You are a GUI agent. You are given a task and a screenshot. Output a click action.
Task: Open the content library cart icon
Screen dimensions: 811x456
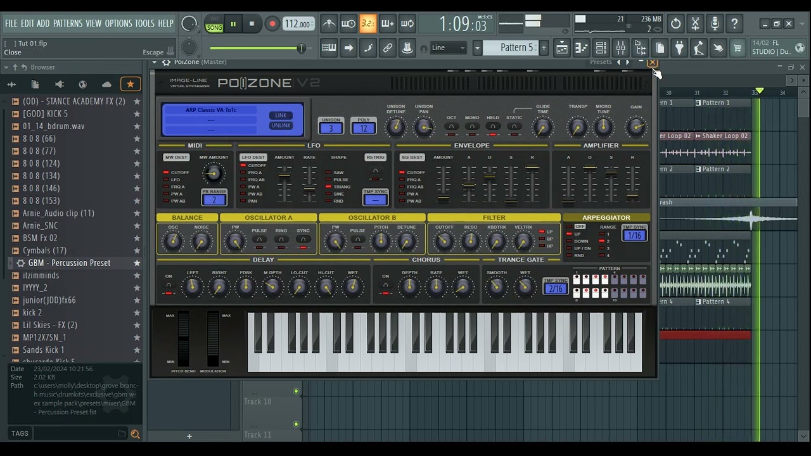tap(738, 47)
